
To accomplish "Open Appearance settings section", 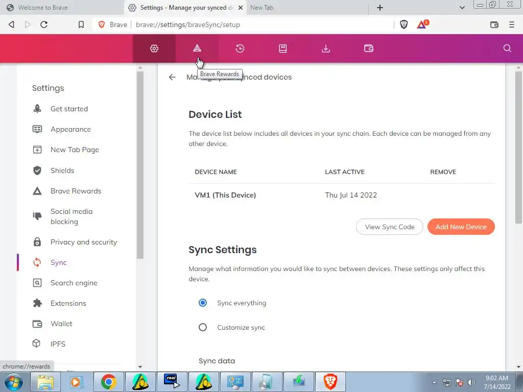I will point(70,129).
